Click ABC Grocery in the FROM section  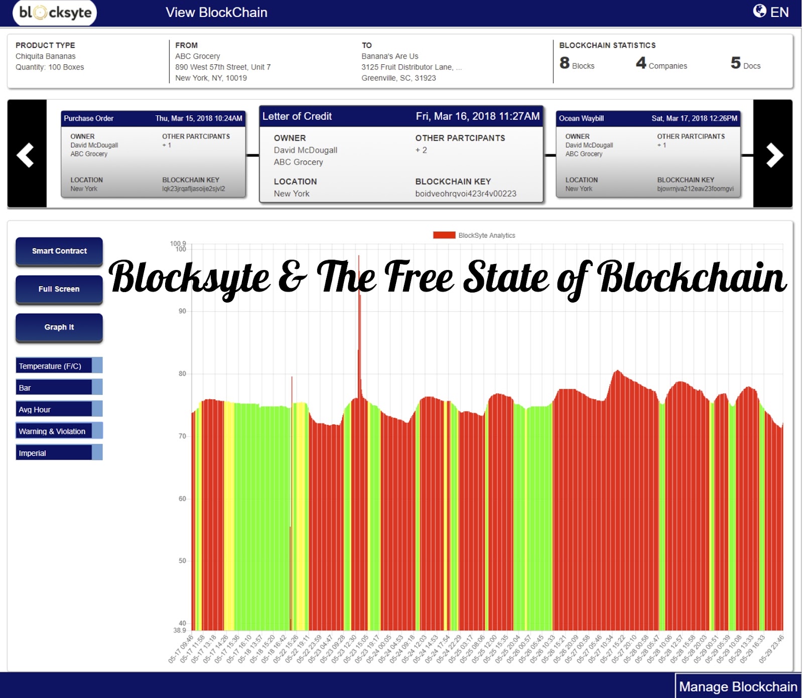coord(198,56)
